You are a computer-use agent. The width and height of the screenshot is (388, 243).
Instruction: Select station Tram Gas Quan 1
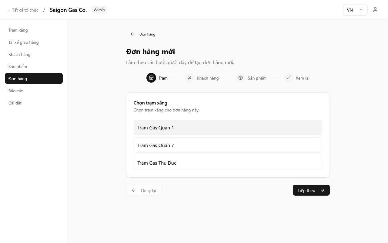228,128
